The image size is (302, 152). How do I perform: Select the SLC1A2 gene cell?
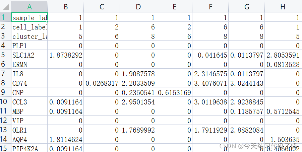click(x=29, y=55)
